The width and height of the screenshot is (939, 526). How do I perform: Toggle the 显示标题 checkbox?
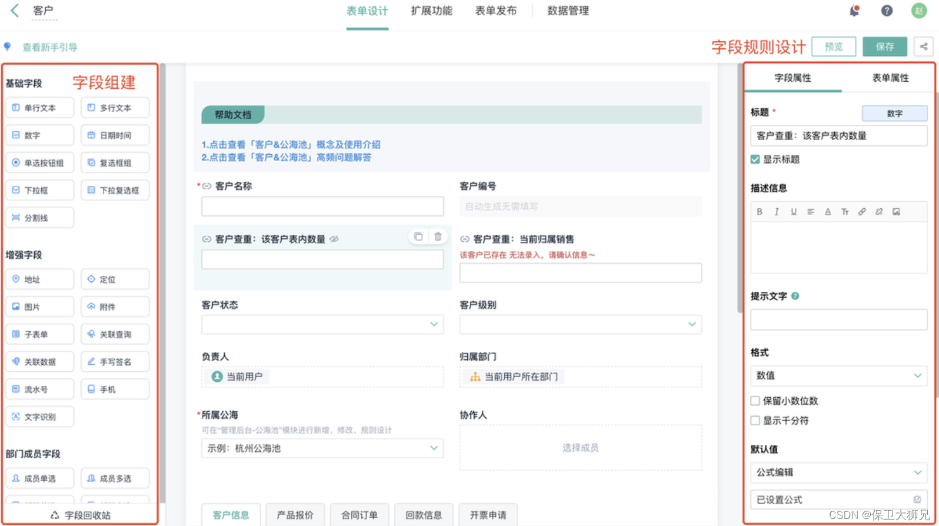pyautogui.click(x=755, y=159)
